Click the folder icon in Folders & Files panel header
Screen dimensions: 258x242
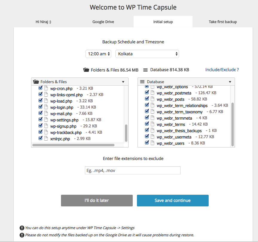tap(36, 82)
